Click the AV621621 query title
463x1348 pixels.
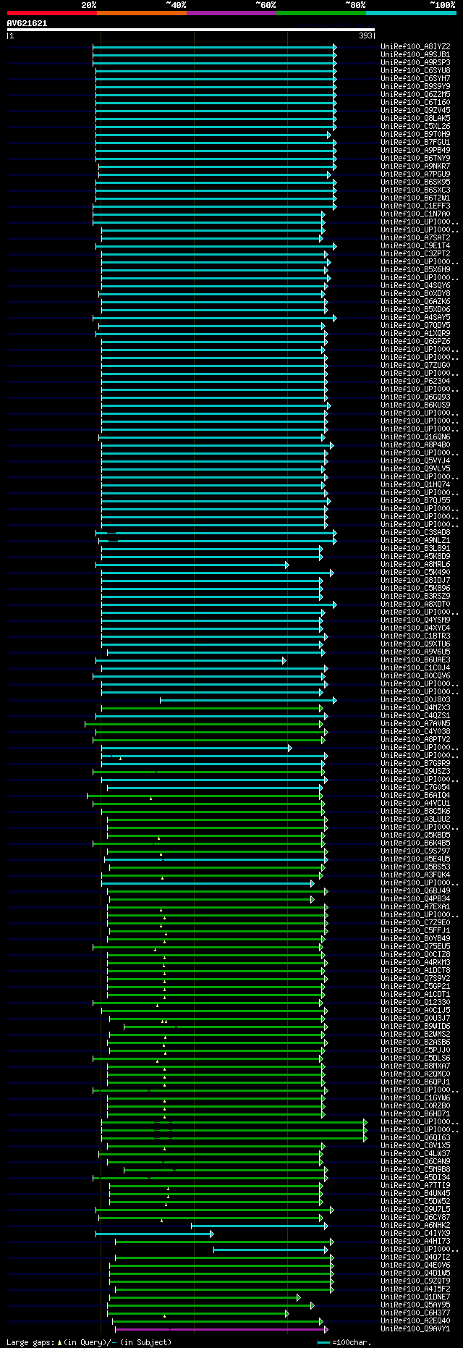pyautogui.click(x=27, y=23)
